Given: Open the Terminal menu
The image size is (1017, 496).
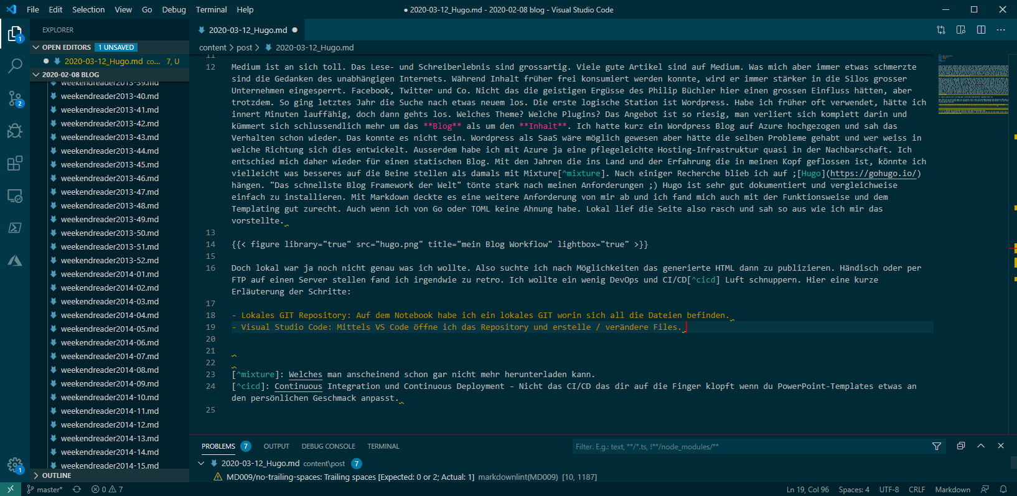Looking at the screenshot, I should (x=211, y=9).
